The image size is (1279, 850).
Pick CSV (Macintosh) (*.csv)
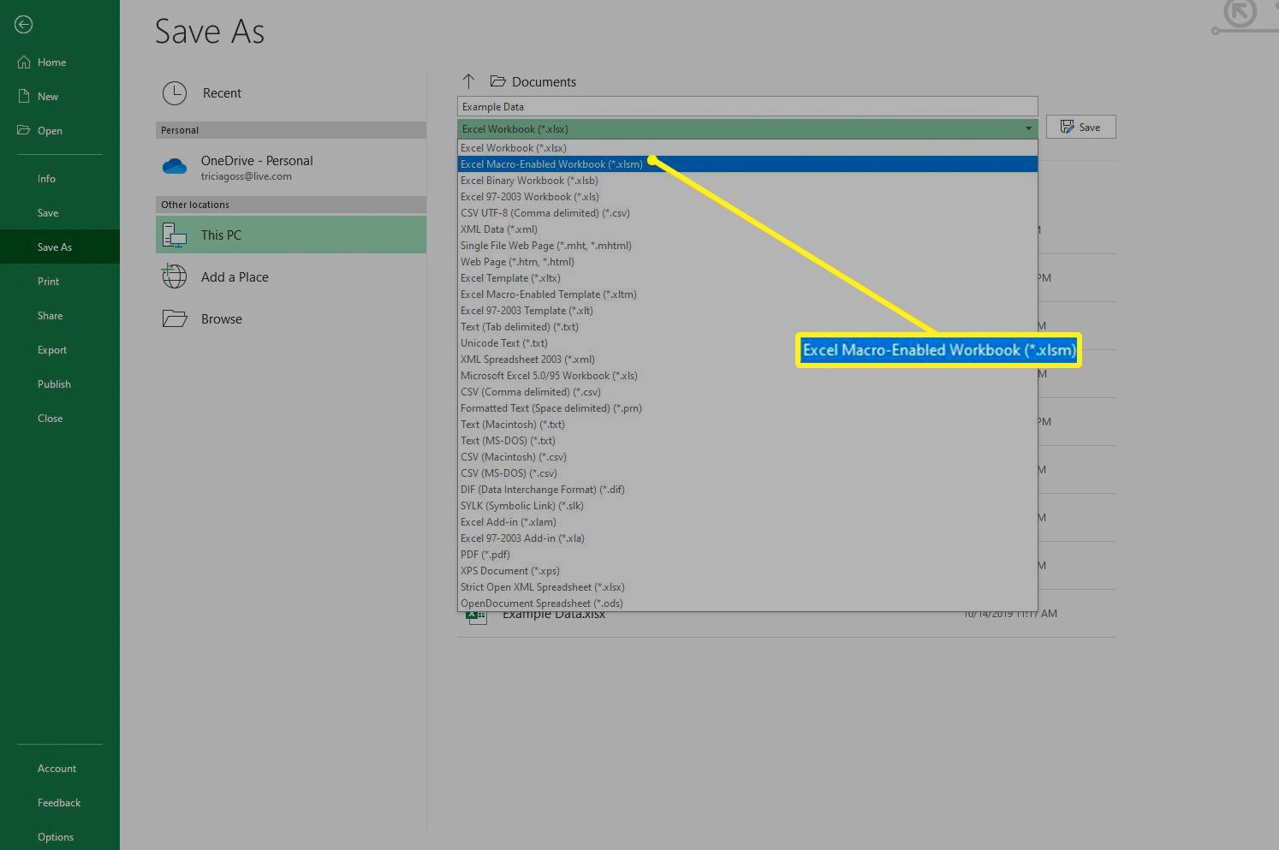747,457
